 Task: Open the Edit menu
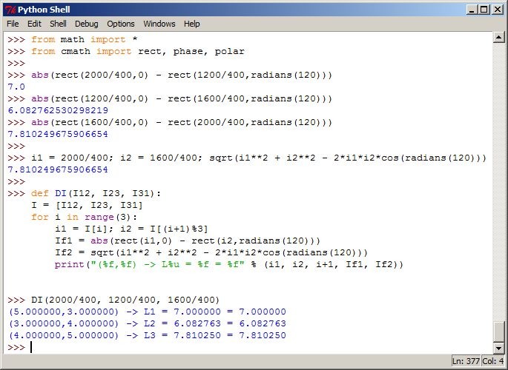(x=34, y=24)
